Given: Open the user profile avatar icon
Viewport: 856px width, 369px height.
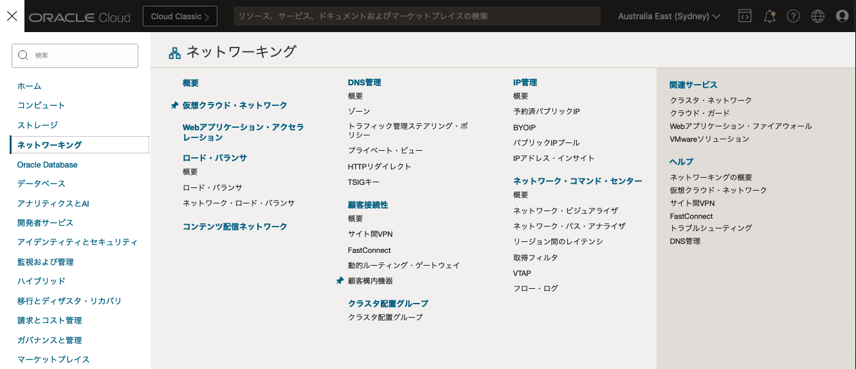Looking at the screenshot, I should click(x=842, y=16).
